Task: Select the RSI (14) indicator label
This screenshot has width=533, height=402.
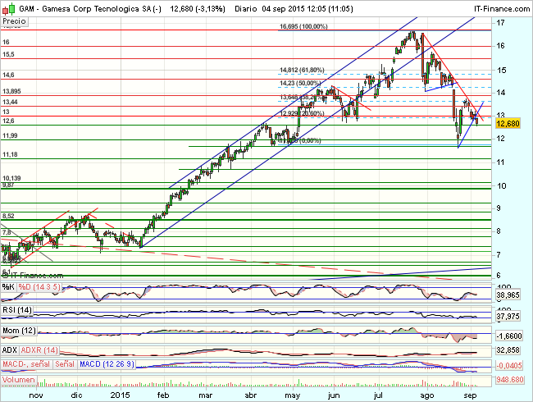Action: point(16,309)
